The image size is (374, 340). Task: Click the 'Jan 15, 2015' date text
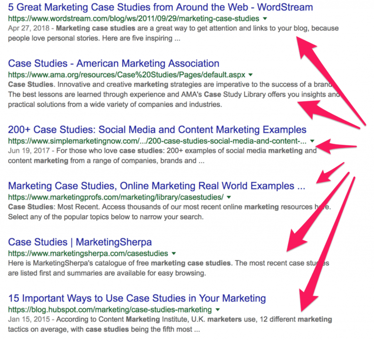pos(29,319)
